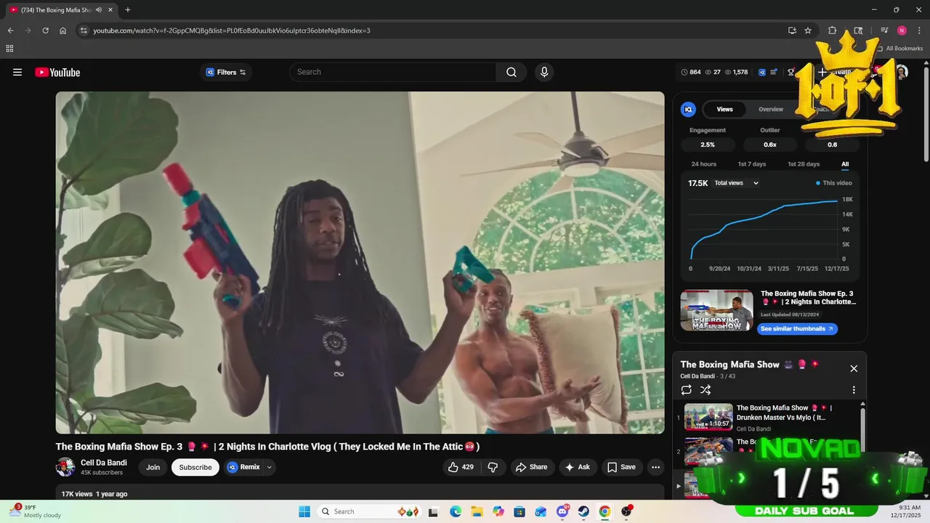930x523 pixels.
Task: Go back in browser history
Action: click(11, 31)
